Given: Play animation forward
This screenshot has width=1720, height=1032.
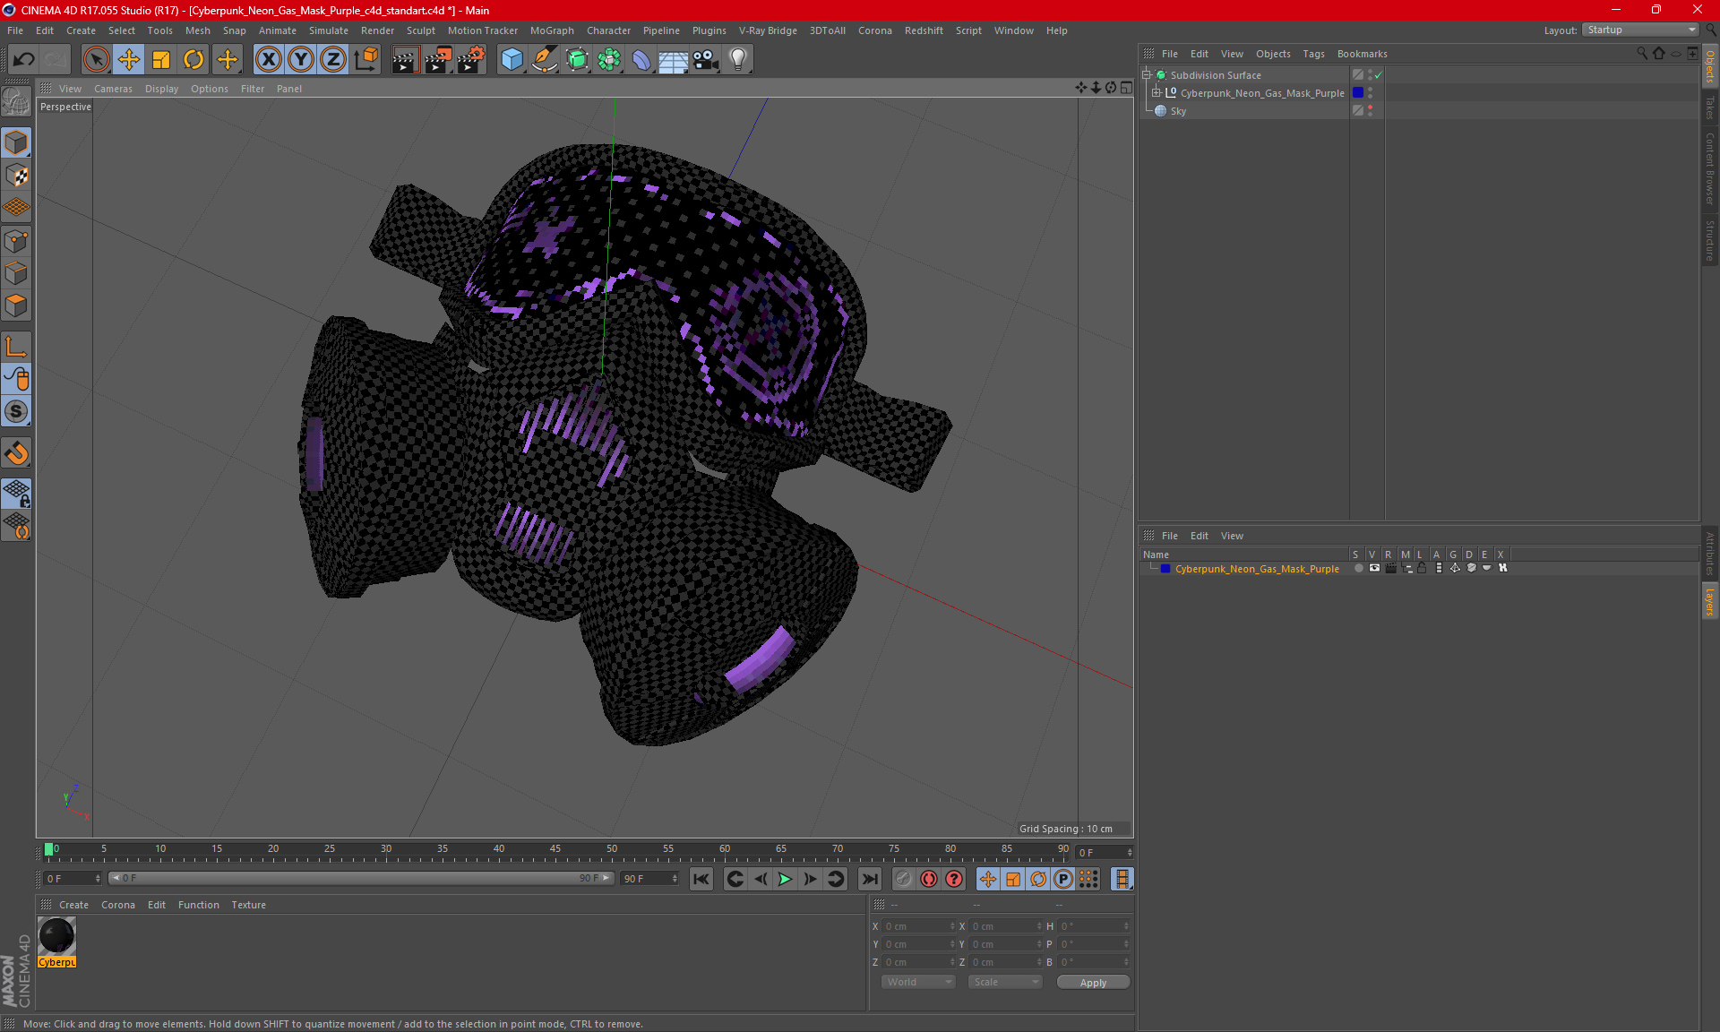Looking at the screenshot, I should coord(785,879).
